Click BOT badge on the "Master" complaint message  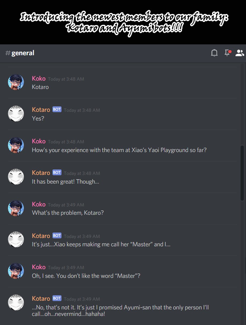click(57, 235)
